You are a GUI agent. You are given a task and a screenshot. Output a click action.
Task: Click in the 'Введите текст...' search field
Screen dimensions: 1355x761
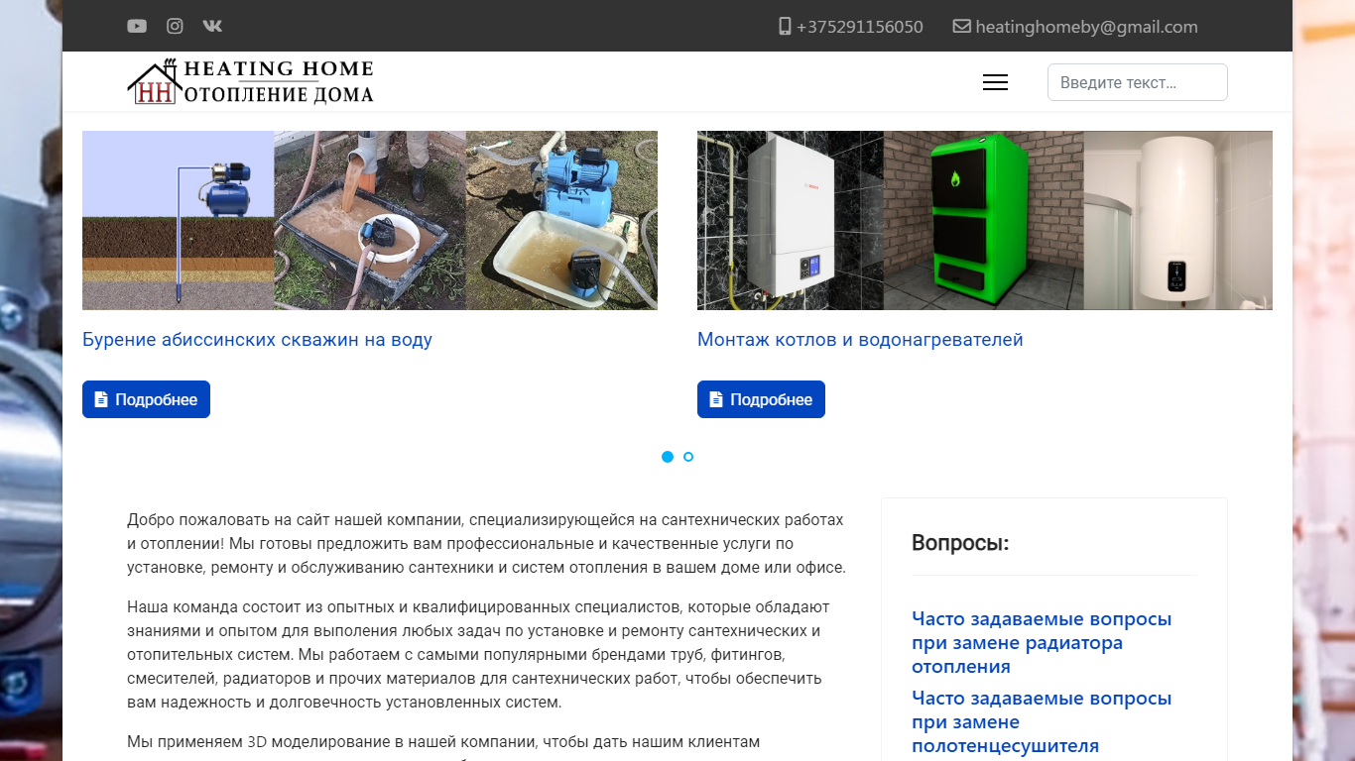1137,82
